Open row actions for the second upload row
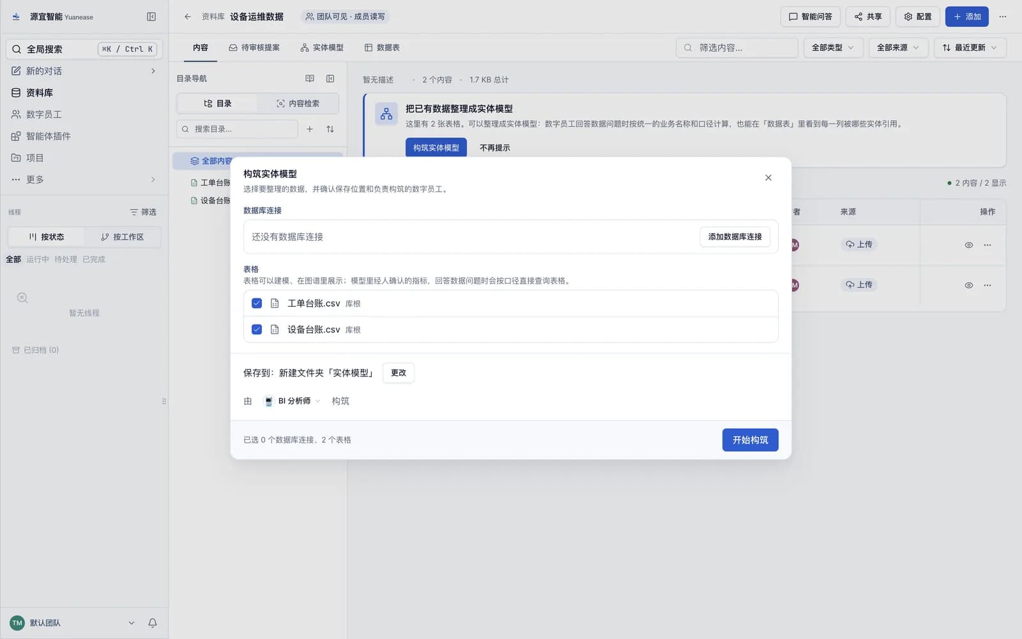1022x639 pixels. 988,285
